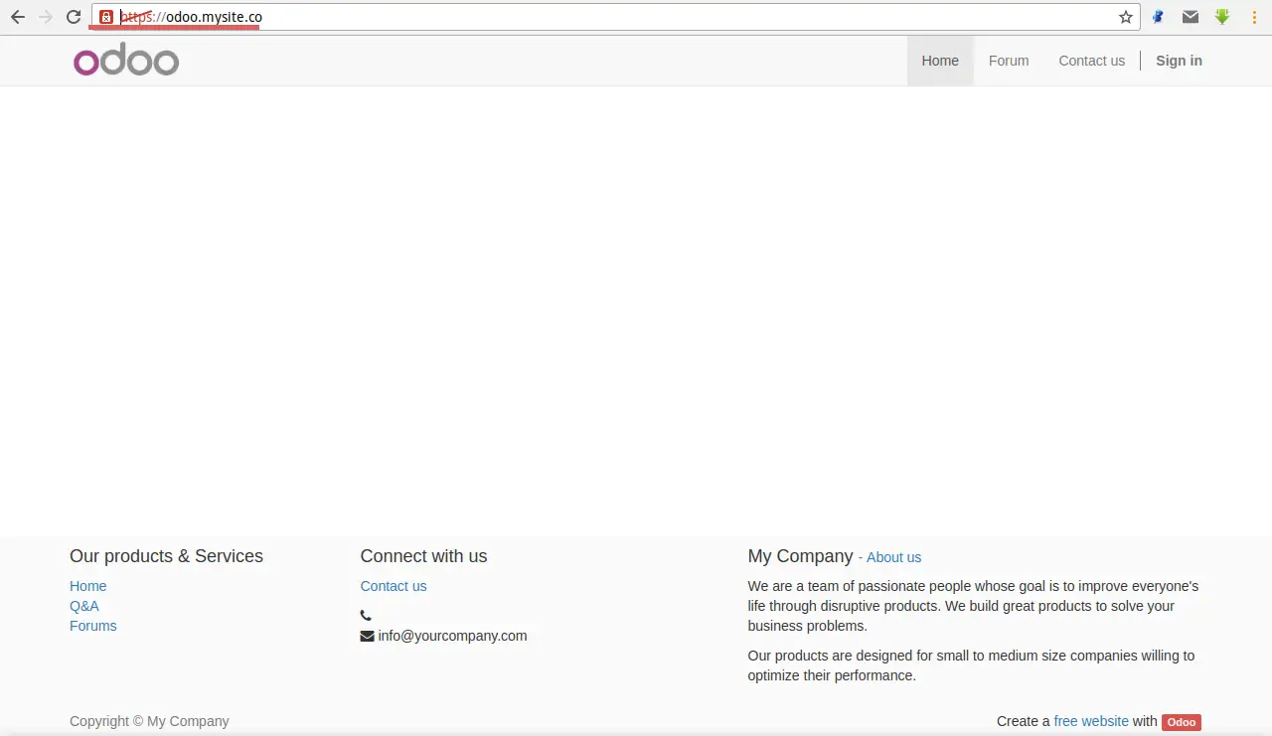The width and height of the screenshot is (1272, 736).
Task: Click Sign in at top right
Action: click(1179, 61)
